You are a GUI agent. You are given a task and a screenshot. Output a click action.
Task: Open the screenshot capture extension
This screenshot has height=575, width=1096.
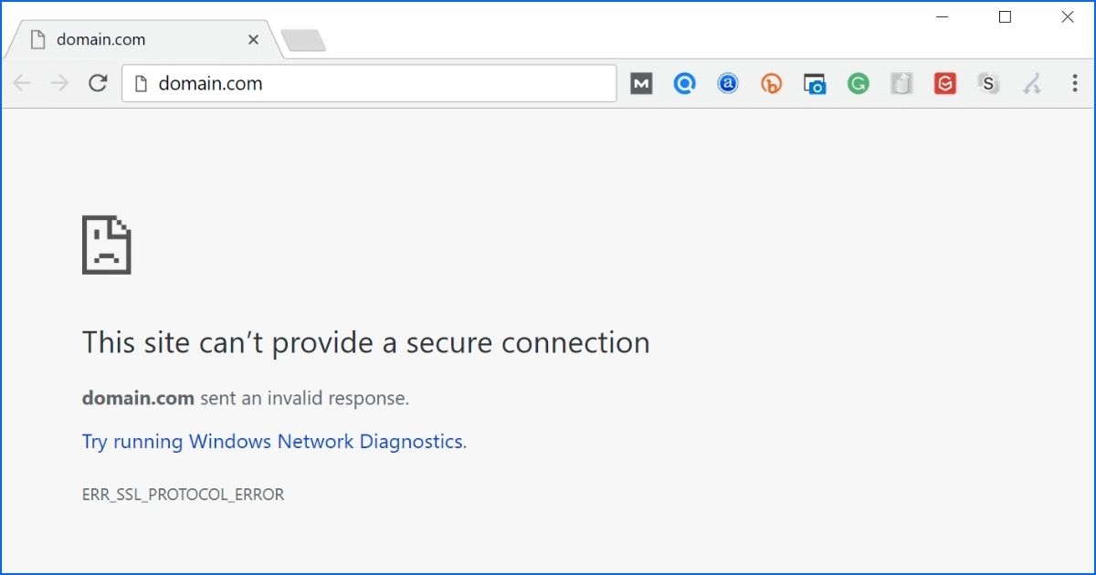point(814,83)
